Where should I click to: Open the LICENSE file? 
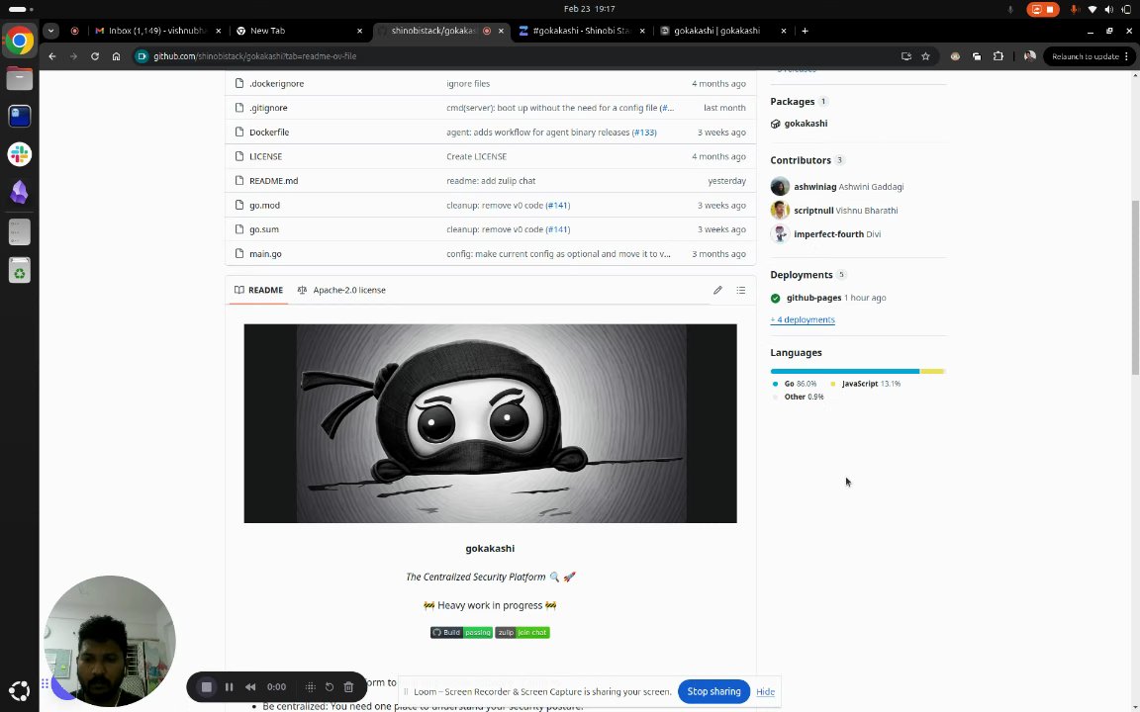point(265,156)
